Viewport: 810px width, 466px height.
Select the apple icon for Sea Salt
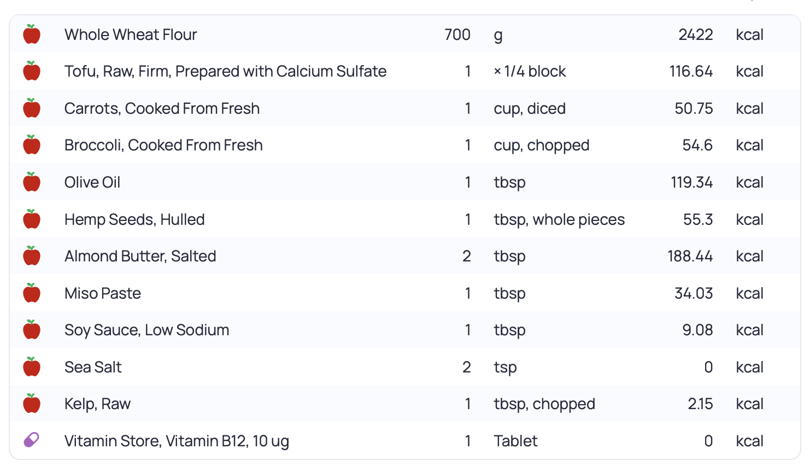click(x=32, y=367)
